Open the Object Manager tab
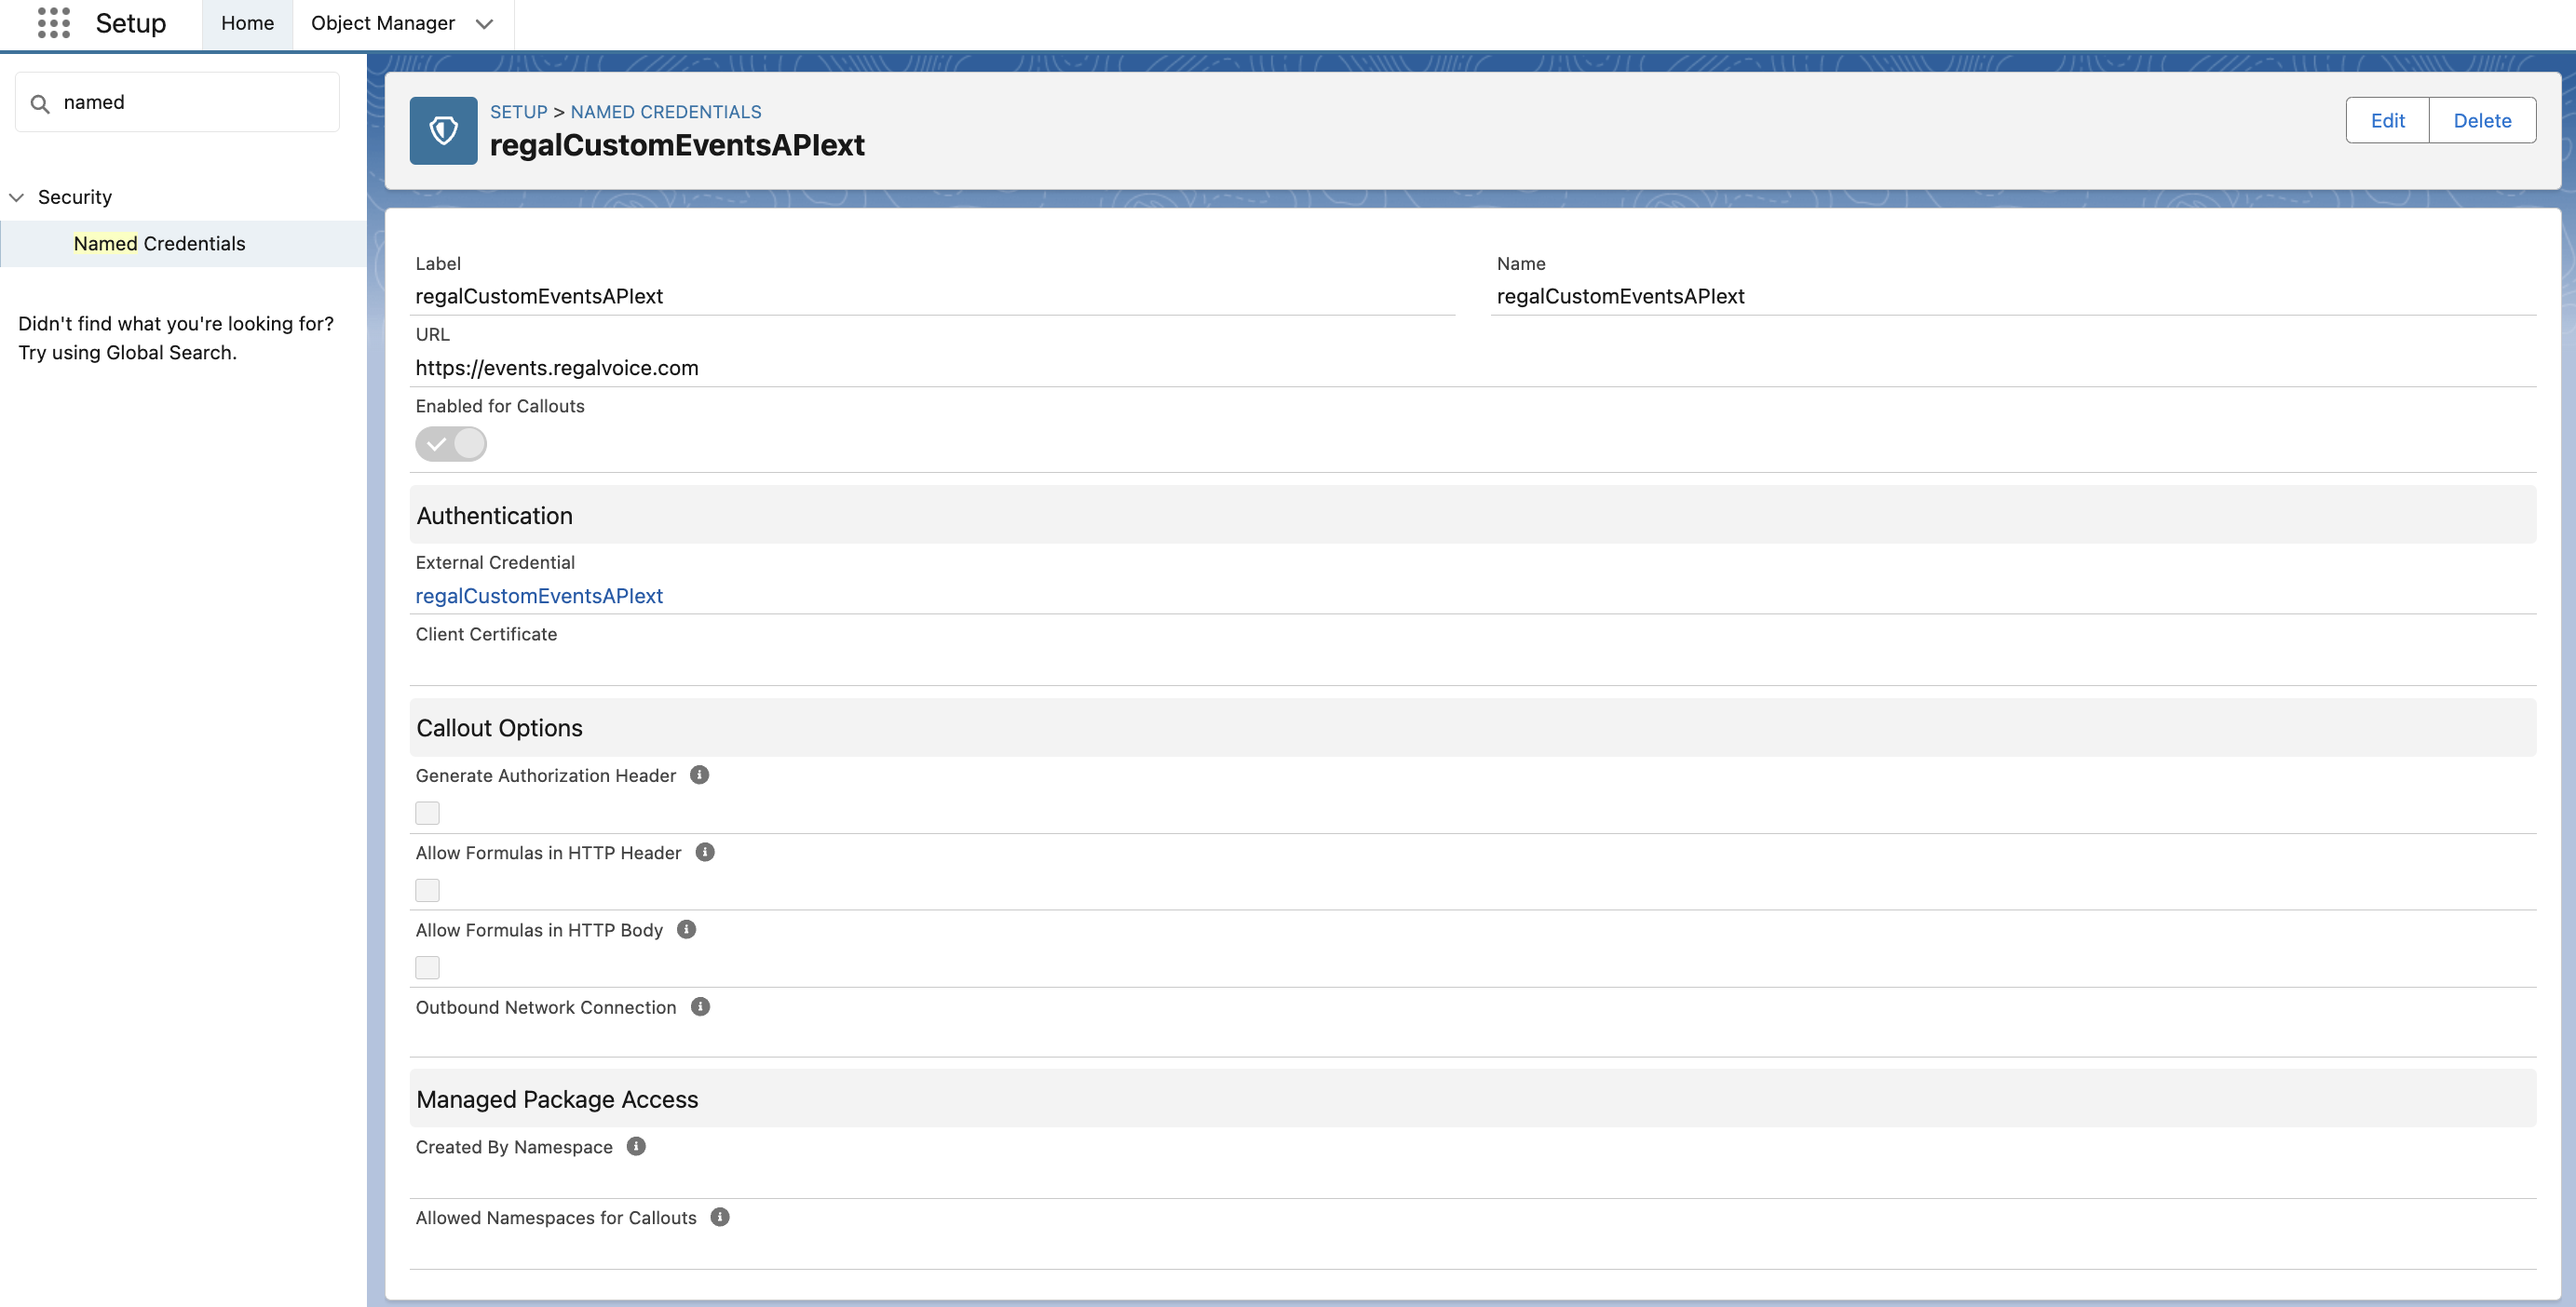This screenshot has height=1307, width=2576. [x=383, y=23]
